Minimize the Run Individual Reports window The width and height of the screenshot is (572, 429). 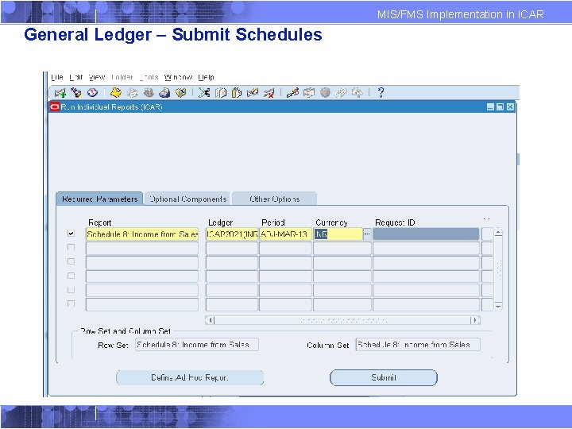[x=491, y=107]
